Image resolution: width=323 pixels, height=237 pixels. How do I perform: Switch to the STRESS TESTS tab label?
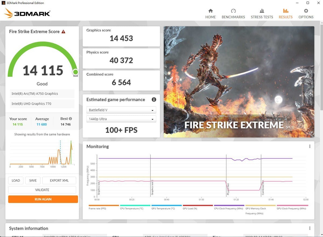pyautogui.click(x=262, y=17)
